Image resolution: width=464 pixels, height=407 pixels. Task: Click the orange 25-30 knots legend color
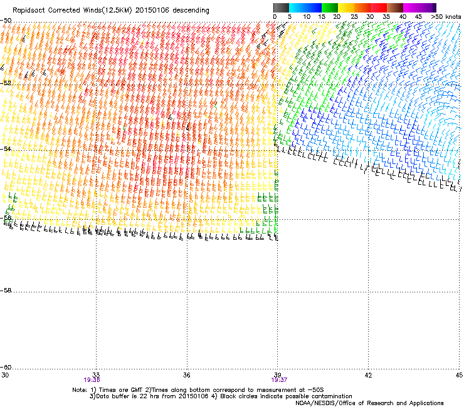coord(362,8)
